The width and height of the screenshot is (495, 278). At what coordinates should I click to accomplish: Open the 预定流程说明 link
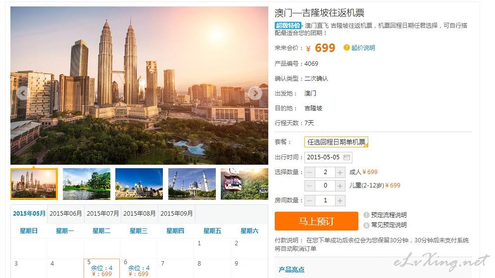click(x=389, y=215)
